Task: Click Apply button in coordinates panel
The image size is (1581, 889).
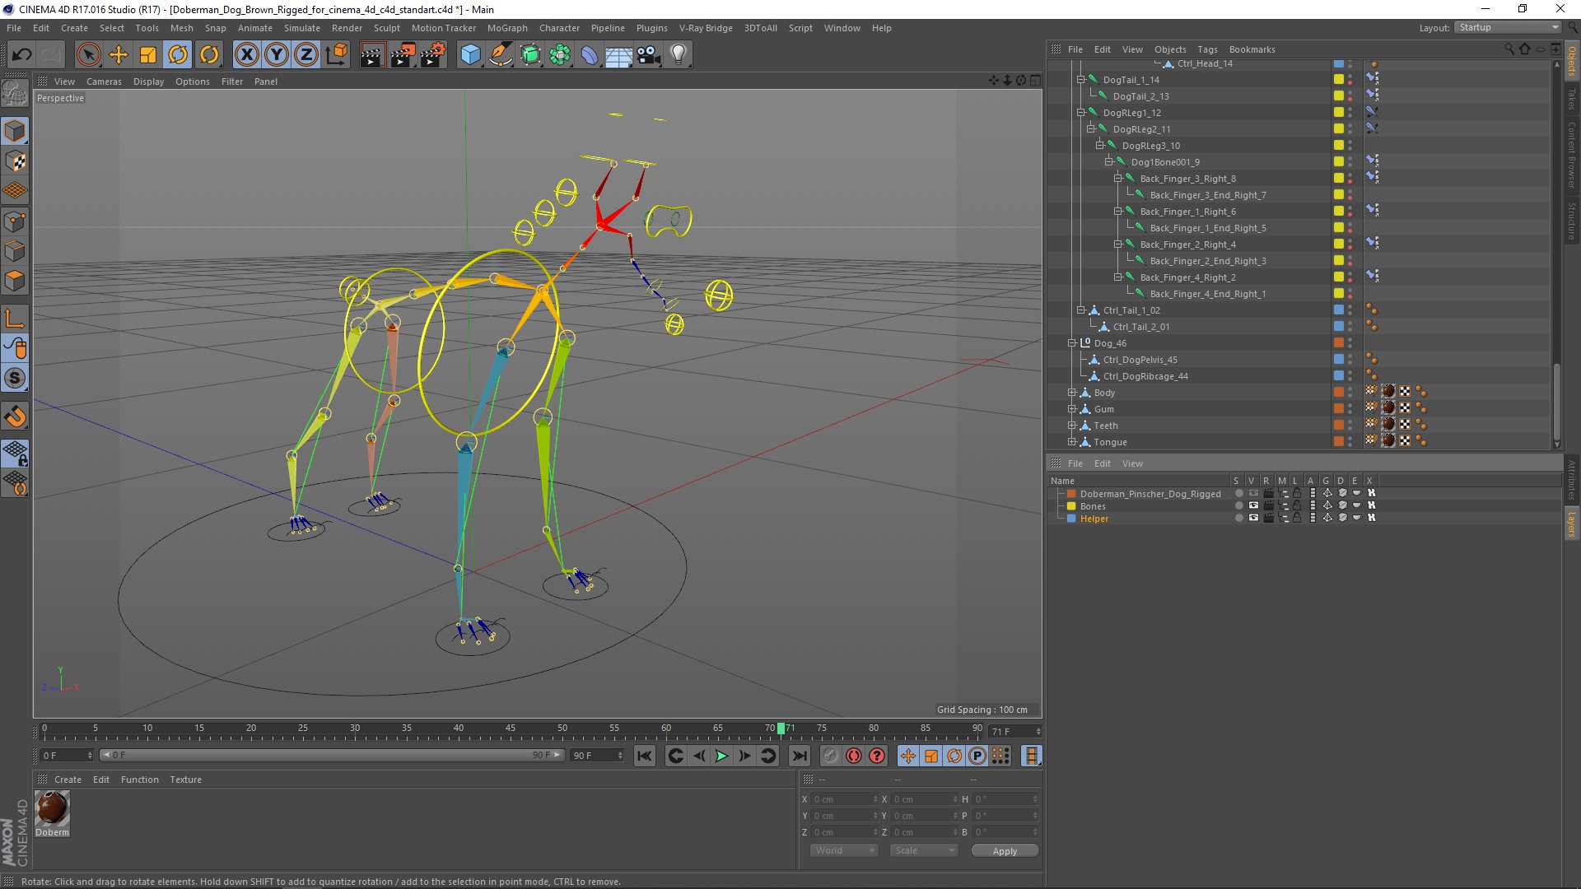Action: pos(1003,850)
